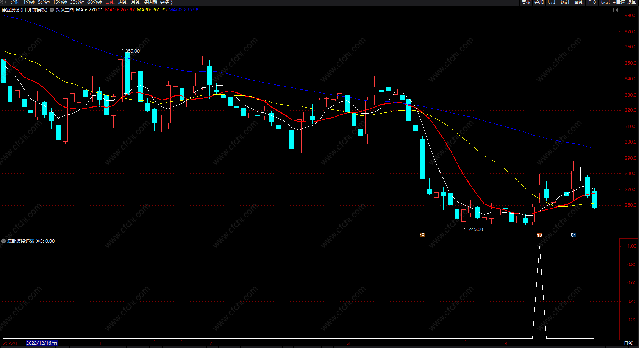This screenshot has width=639, height=348.
Task: Click the MA20: 261.25 indicator value
Action: (152, 10)
